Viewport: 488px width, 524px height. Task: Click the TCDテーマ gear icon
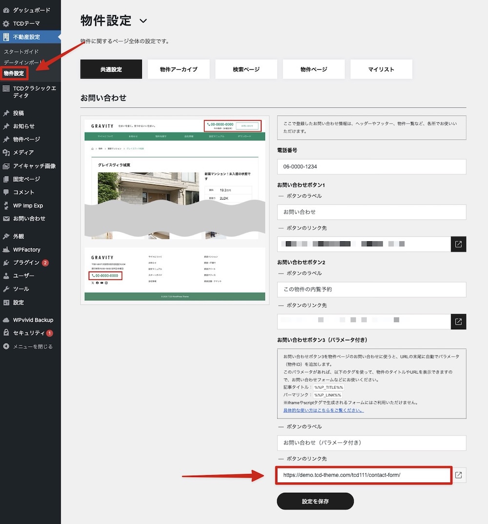click(x=6, y=24)
